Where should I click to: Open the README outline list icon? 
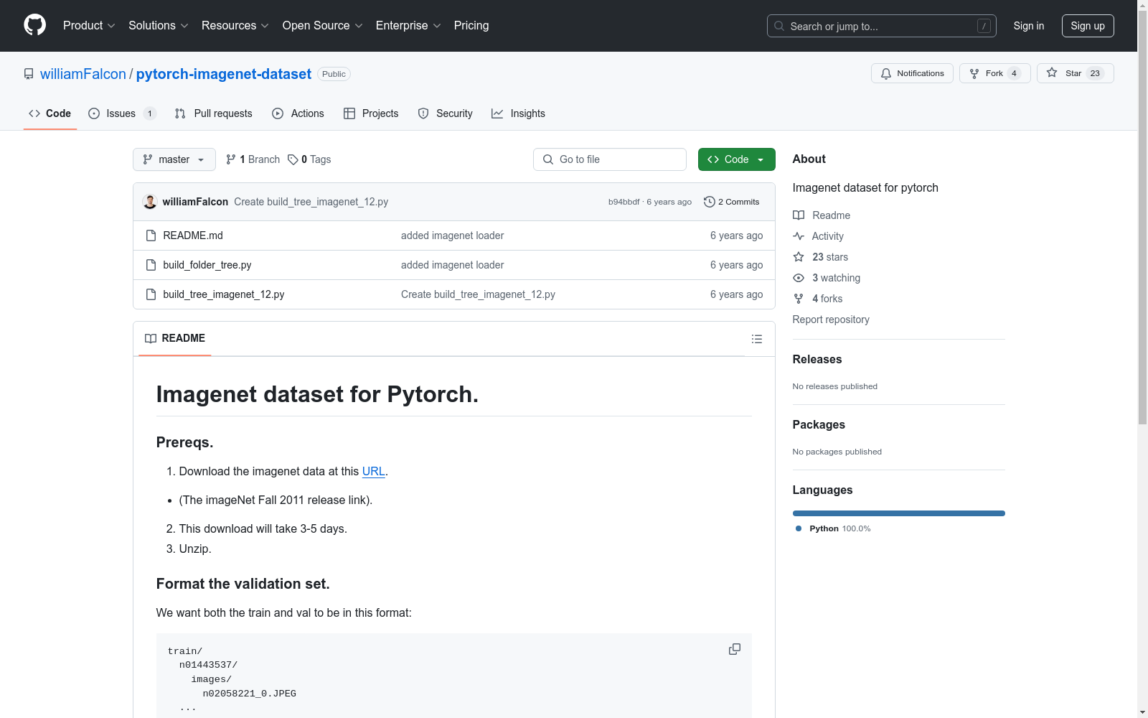tap(757, 339)
